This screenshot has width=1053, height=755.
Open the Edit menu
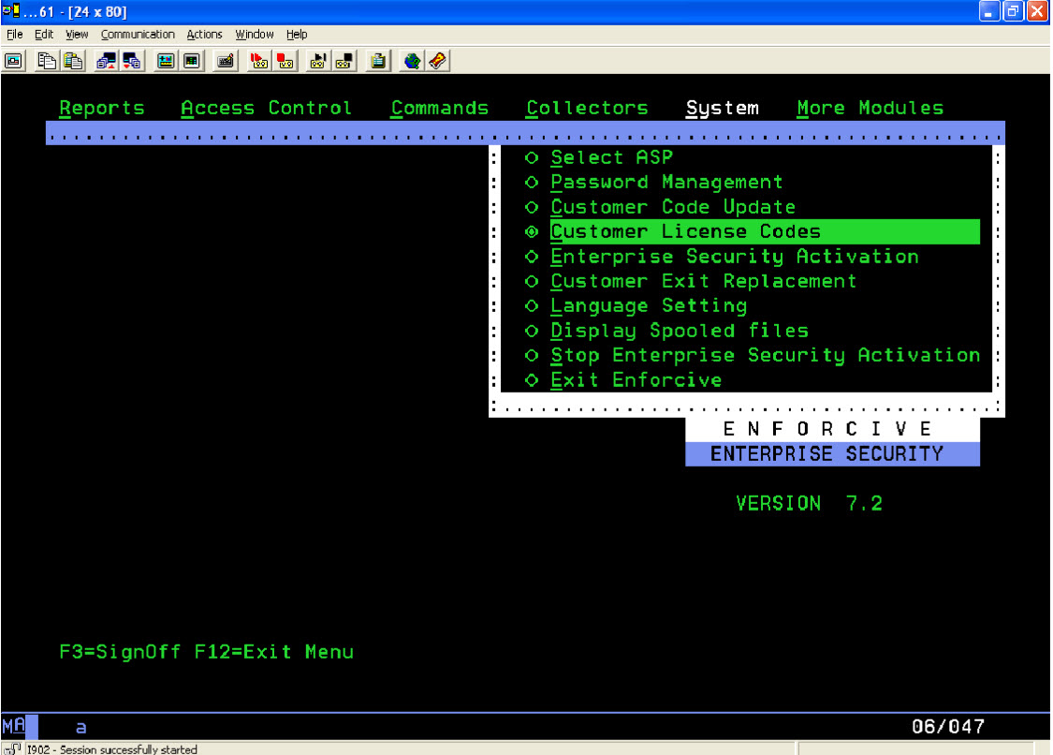click(x=44, y=35)
